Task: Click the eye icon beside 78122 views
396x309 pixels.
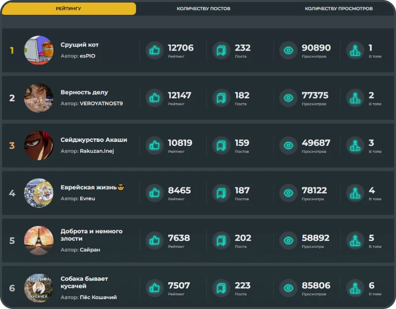Action: [x=289, y=193]
